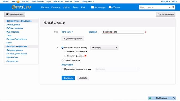Check 'Пометить прочитанным' checkbox
The height and width of the screenshot is (101, 180).
pos(65,52)
